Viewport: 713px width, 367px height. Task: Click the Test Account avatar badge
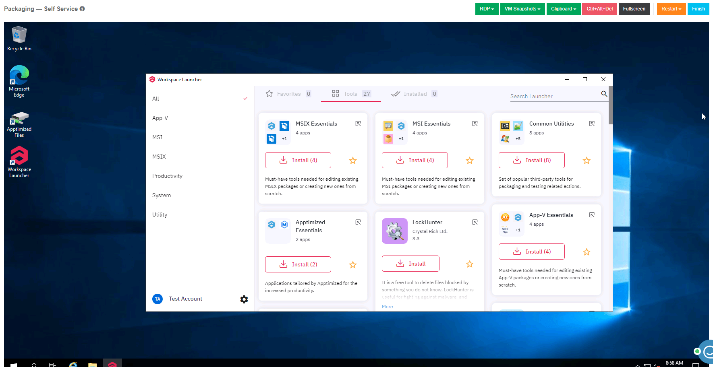coord(158,299)
